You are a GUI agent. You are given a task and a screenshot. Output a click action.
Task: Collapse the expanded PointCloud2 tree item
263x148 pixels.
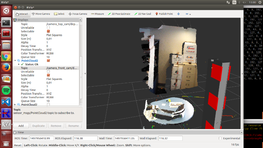coord(15,61)
